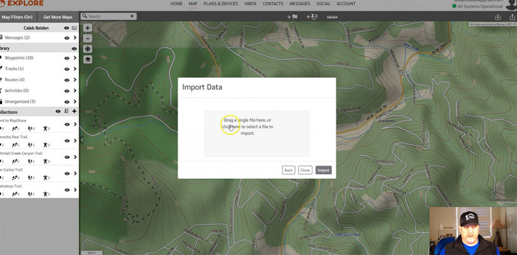Screen dimensions: 517x255
Task: Click routes icon in Mitchell Creek Canyon Trail
Action: pos(31,161)
